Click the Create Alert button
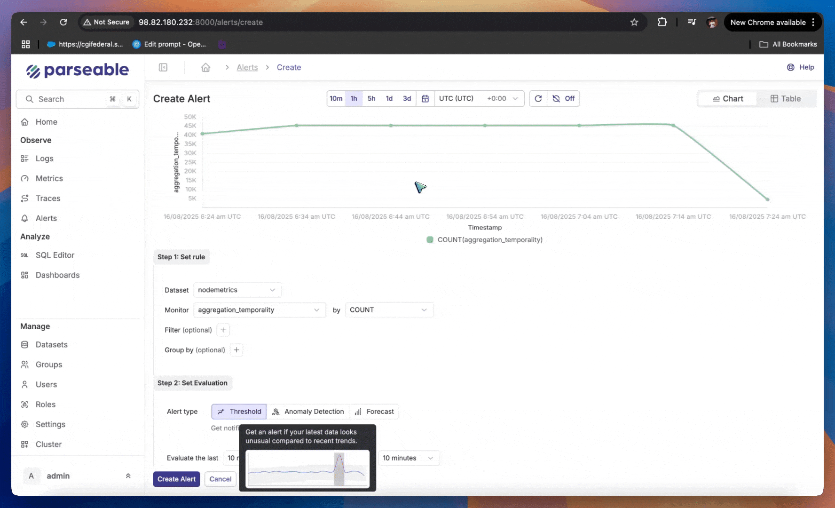835x508 pixels. (176, 479)
